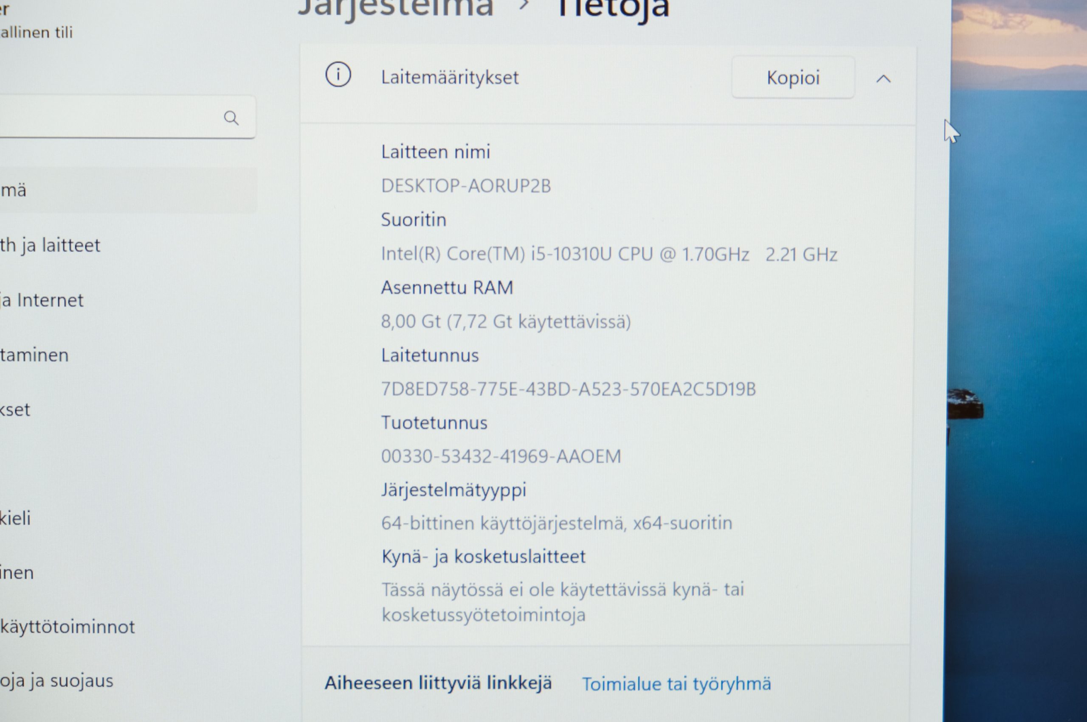
Task: Click the Aiheeseen liittyviä linkkejä label
Action: click(438, 683)
